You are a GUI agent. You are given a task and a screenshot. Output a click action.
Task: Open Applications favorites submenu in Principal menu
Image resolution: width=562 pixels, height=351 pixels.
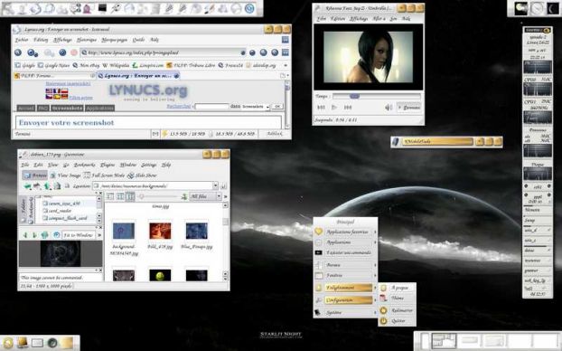pos(345,232)
